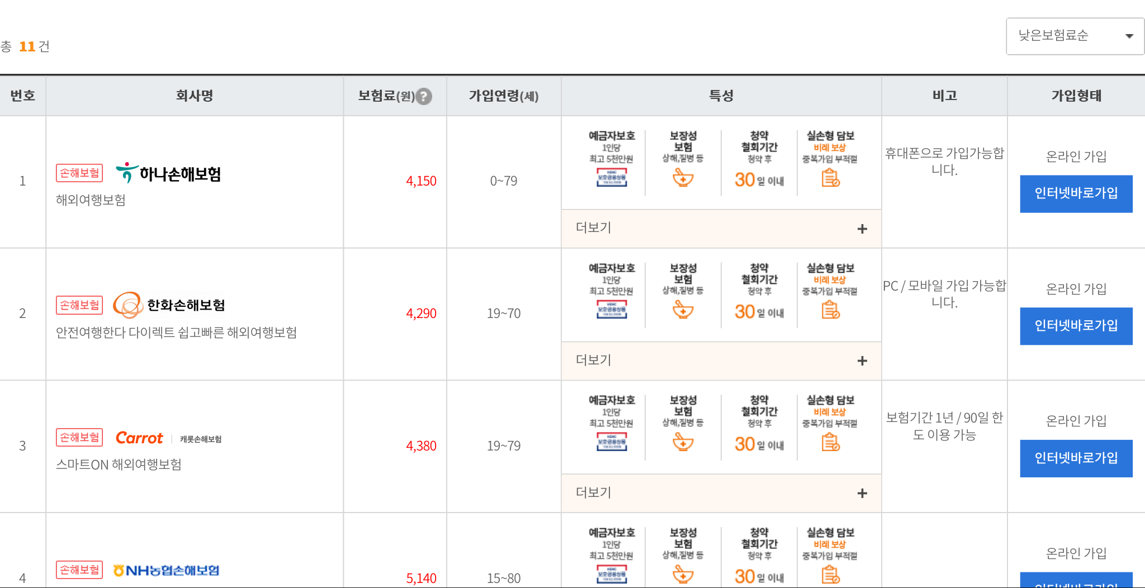1145x588 pixels.
Task: Click 보장성 보험 icon in NH농협손해보험 row
Action: click(683, 575)
